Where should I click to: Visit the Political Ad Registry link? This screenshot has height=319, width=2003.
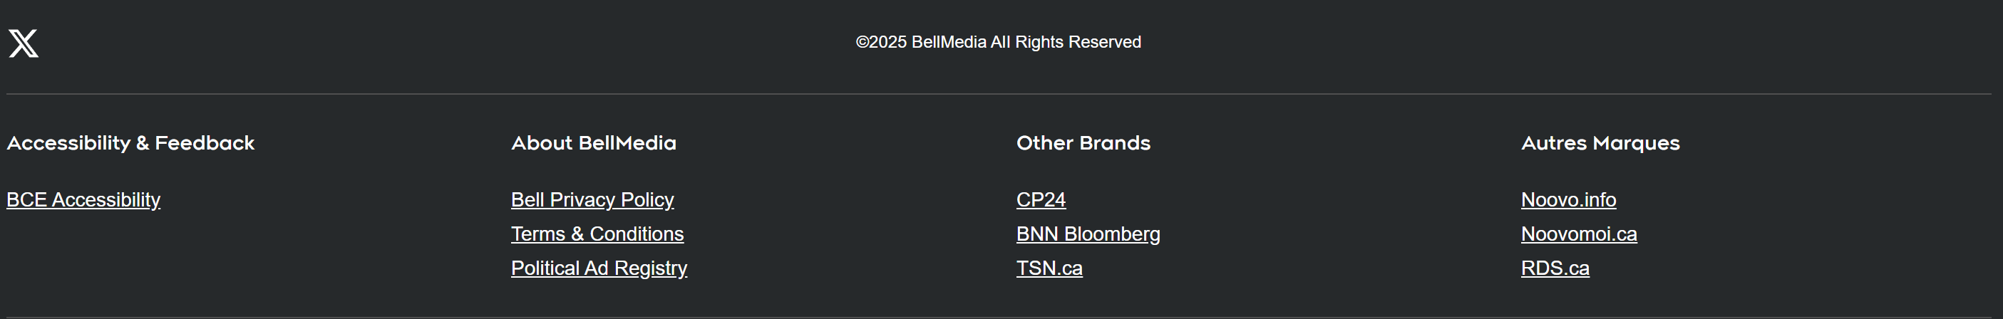click(599, 268)
